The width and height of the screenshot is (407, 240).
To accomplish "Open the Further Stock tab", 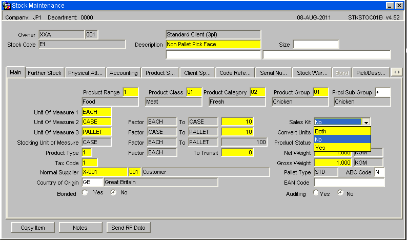I will click(45, 73).
